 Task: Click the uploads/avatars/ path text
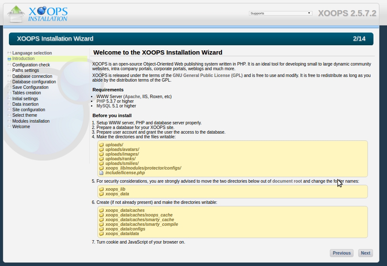[122, 150]
